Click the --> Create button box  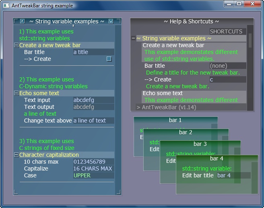coord(109,59)
